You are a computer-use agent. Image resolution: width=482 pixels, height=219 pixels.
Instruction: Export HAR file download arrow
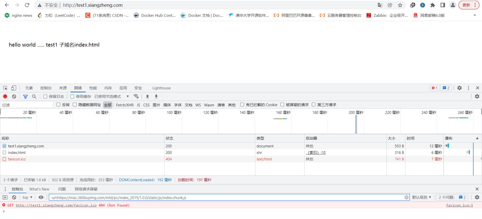[x=156, y=96]
